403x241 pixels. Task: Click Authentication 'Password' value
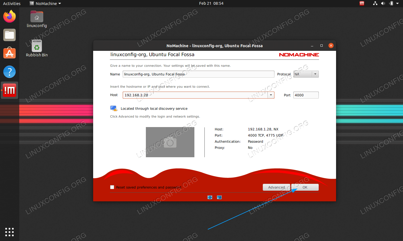pos(255,142)
